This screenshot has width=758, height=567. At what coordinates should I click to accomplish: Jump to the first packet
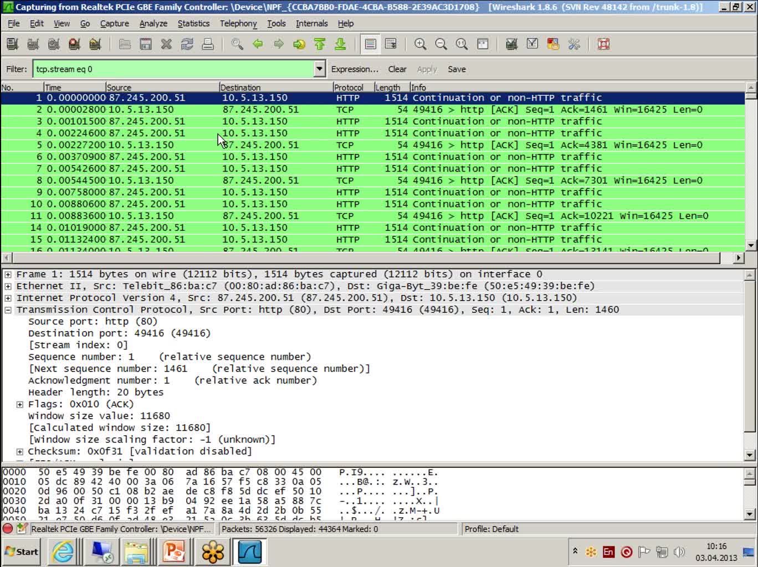[320, 44]
